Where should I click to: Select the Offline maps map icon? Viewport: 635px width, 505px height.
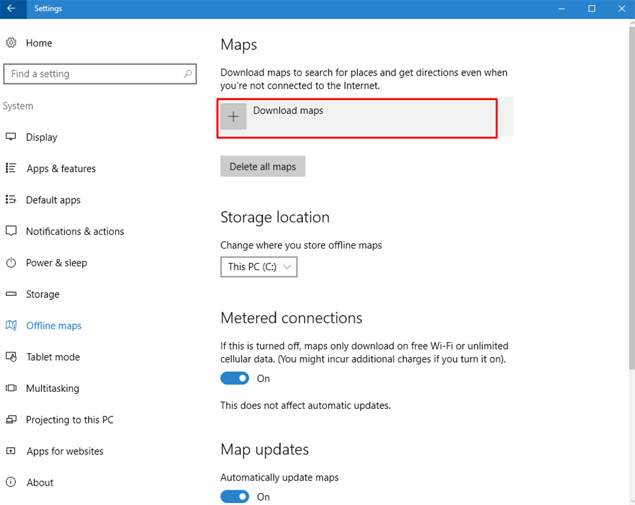coord(11,325)
